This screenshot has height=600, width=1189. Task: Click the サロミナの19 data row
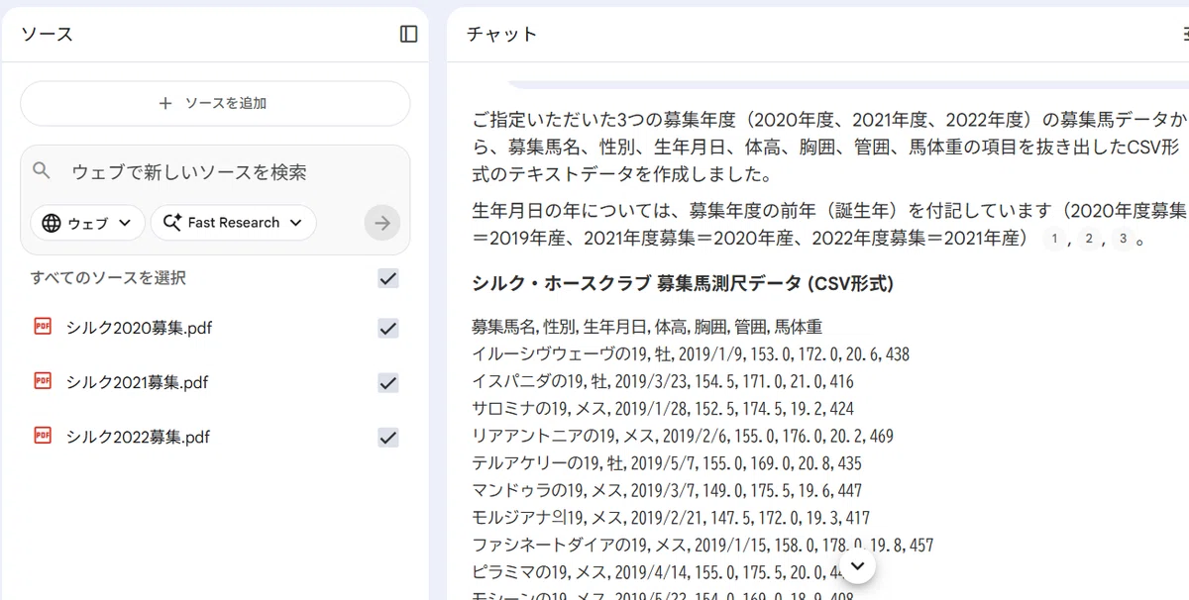click(x=662, y=408)
